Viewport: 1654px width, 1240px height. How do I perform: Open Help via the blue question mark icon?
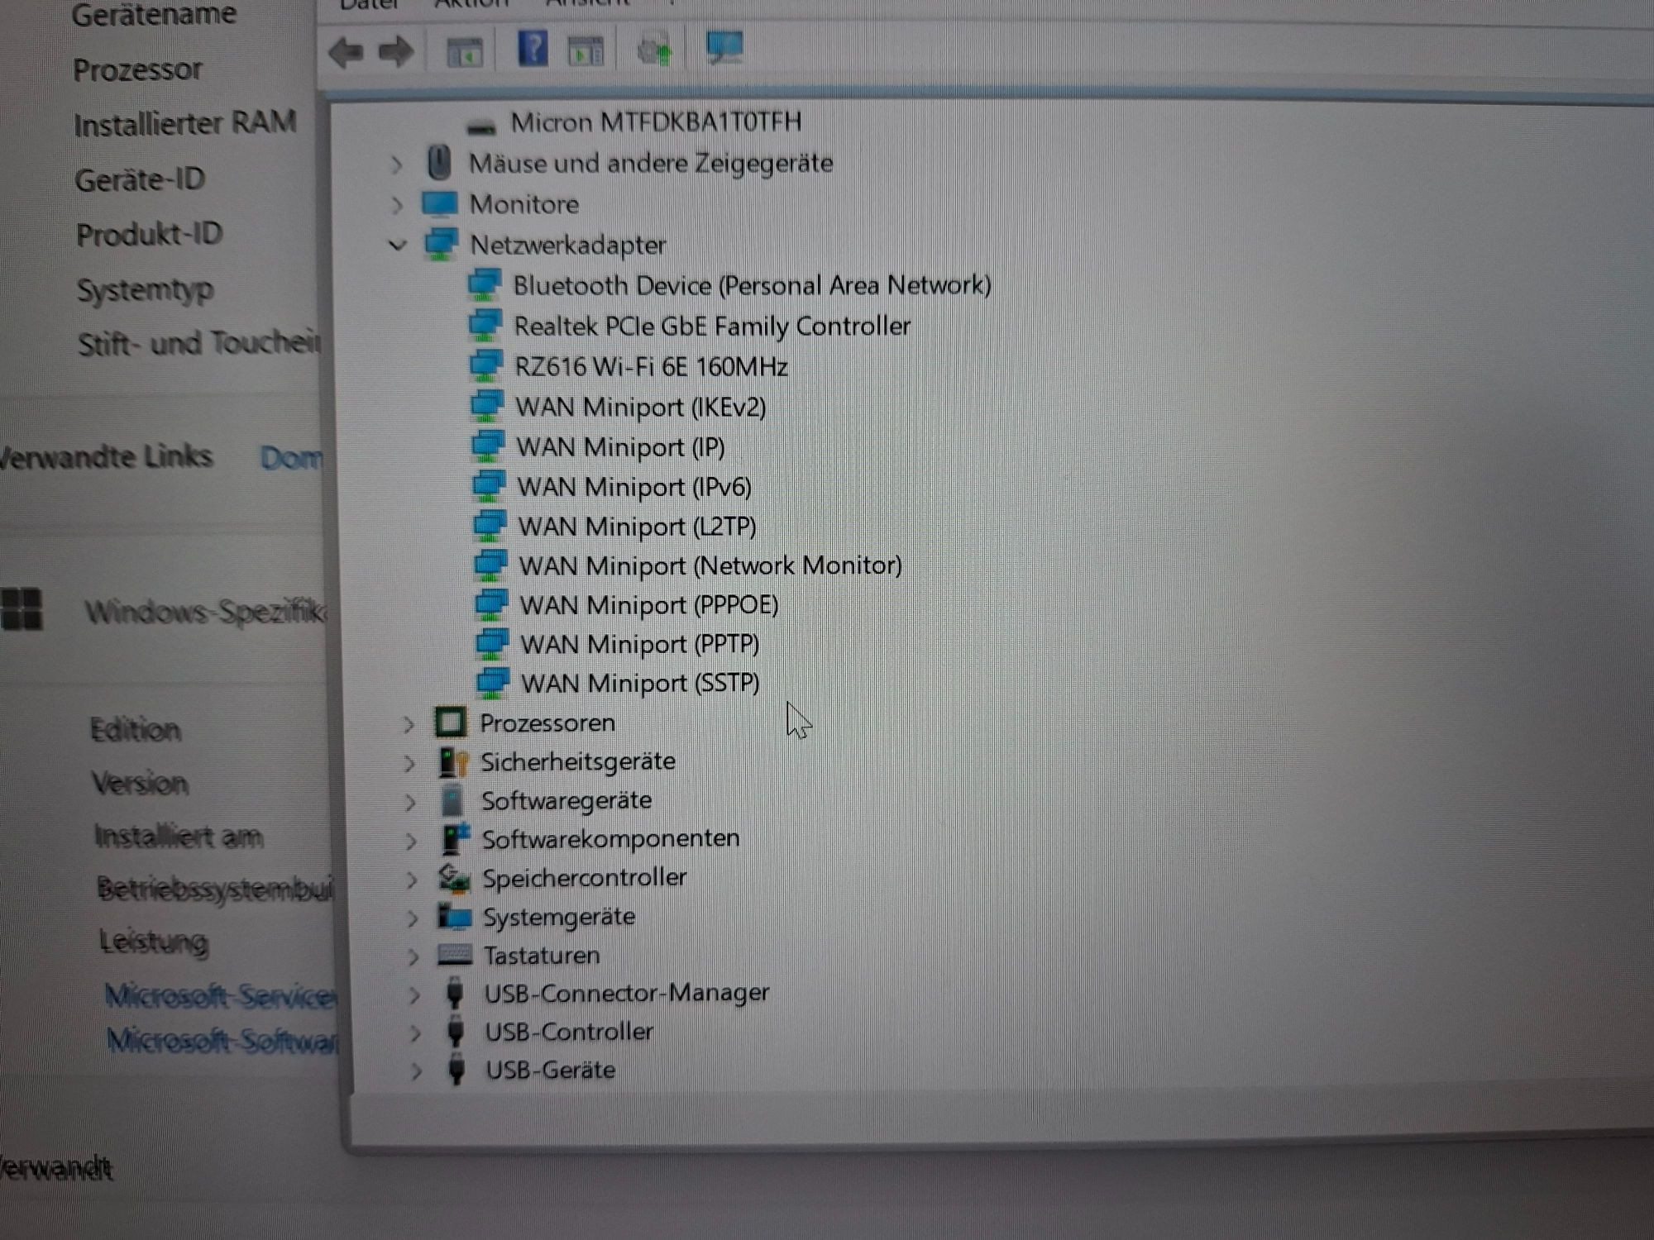pyautogui.click(x=533, y=48)
